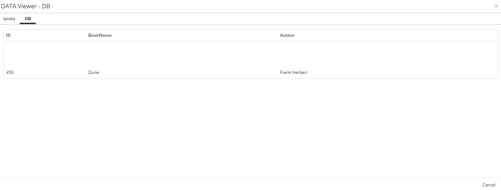Viewport: 501px width, 190px height.
Task: Click the Dune book name cell
Action: coord(93,72)
